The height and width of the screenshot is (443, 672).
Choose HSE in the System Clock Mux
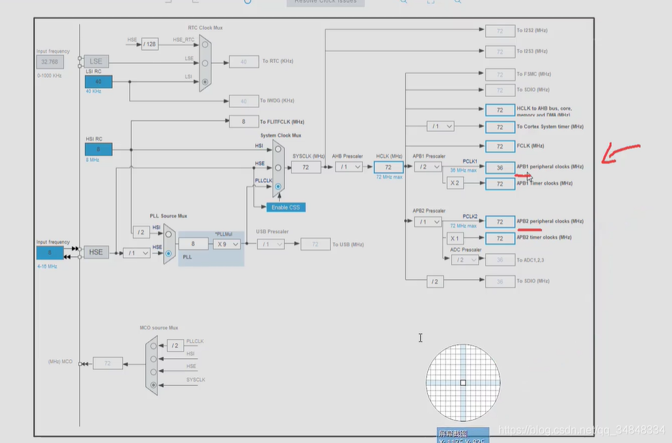tap(278, 167)
